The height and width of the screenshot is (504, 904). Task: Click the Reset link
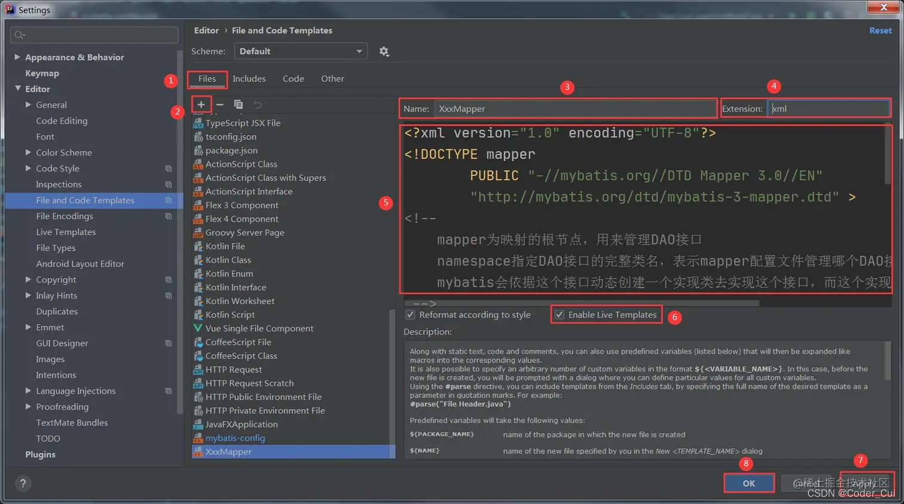pos(879,30)
